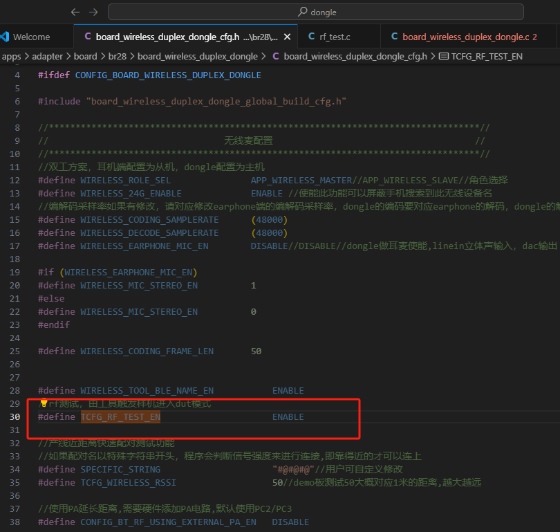Open the 'apps' breadcrumb folder
The image size is (560, 532).
12,57
